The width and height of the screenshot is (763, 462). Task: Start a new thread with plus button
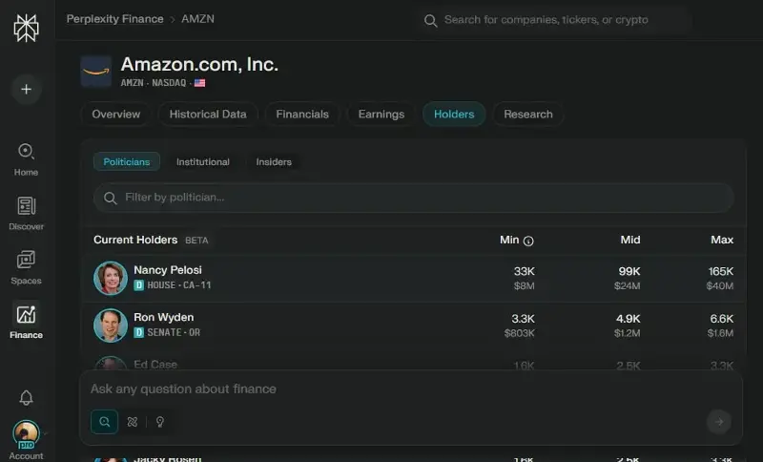point(27,89)
